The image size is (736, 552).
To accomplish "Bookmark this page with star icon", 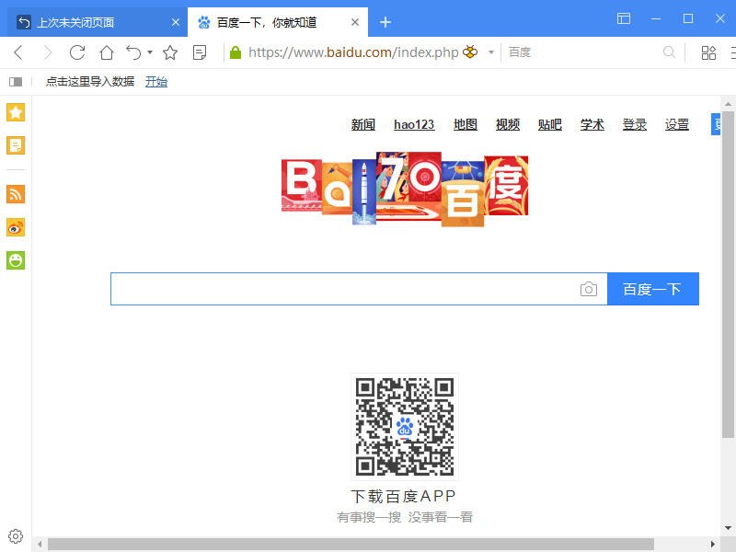I will [170, 52].
